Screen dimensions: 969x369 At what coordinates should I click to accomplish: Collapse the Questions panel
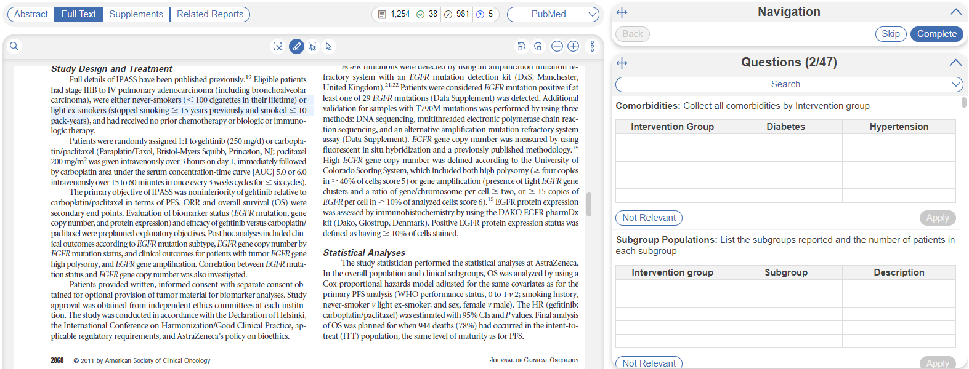coord(955,63)
